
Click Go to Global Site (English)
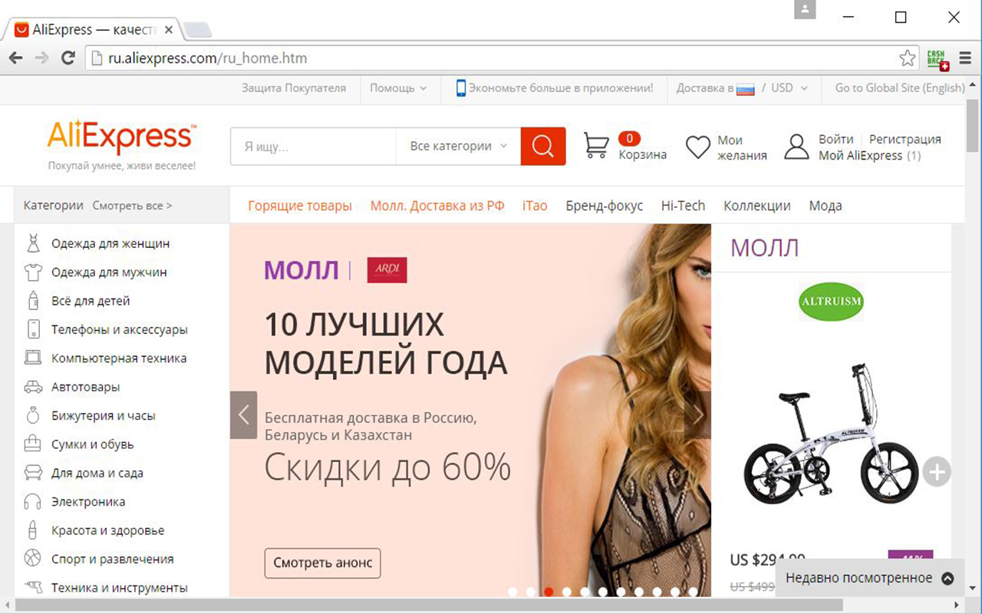[x=900, y=88]
